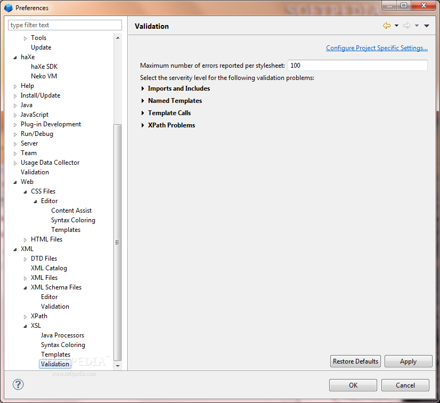Expand the DTD Files tree node

coord(25,259)
